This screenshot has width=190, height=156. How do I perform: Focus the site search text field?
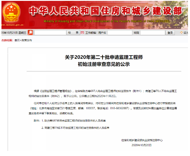(x=50, y=32)
